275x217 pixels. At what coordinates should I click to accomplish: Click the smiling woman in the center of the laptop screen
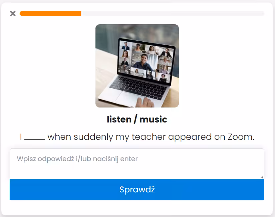point(144,62)
